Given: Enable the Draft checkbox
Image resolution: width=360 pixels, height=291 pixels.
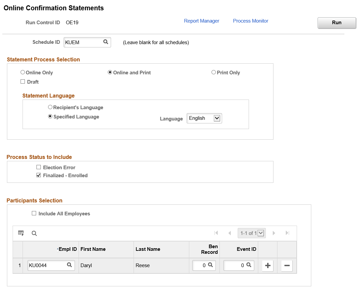Looking at the screenshot, I should [x=23, y=82].
